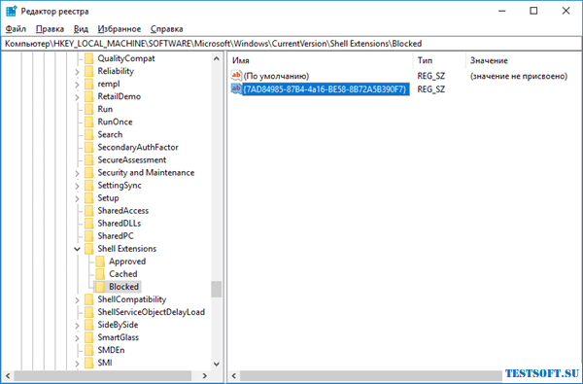Click the string icon of the {7AD84985...} value
Screen dimensions: 583x384
236,88
